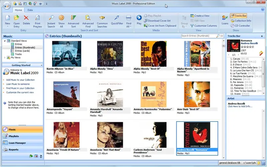This screenshot has width=267, height=167.
Task: Click the edit pencil icon in Tracks Bar
Action: tap(261, 53)
